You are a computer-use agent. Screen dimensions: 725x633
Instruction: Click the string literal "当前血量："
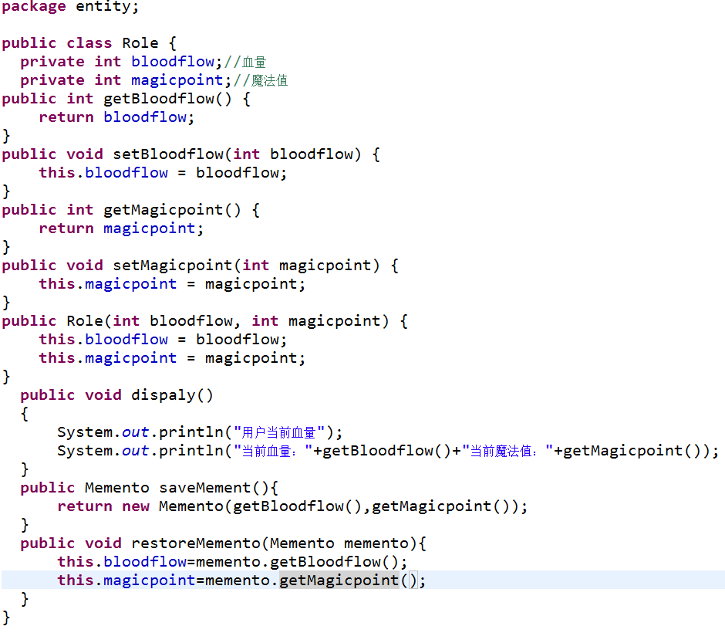273,451
